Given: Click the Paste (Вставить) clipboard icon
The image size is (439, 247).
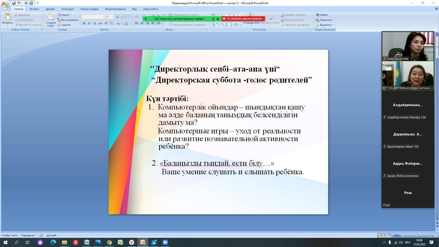Looking at the screenshot, I should pos(7,18).
